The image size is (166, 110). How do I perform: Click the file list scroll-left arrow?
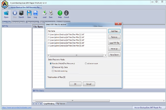[x=49, y=55]
